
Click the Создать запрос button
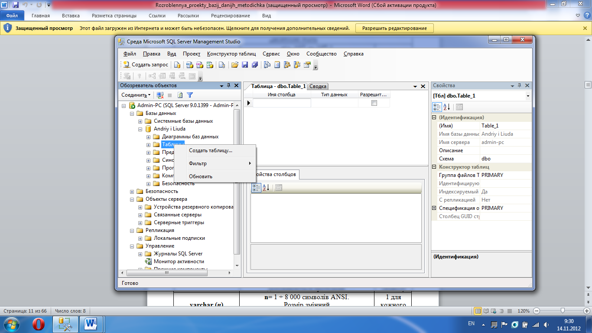(x=146, y=65)
